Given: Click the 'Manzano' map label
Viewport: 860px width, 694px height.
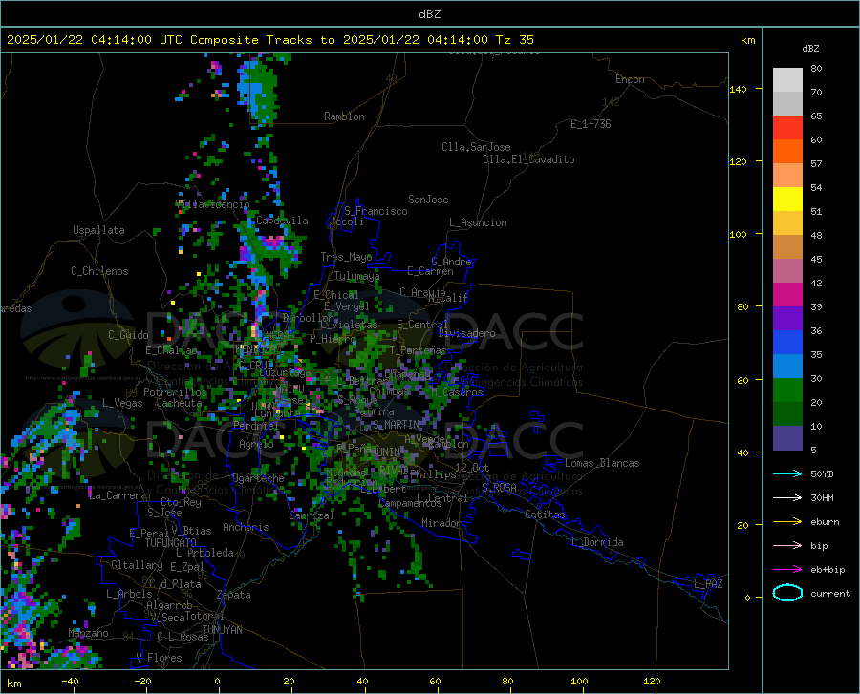Looking at the screenshot, I should [x=88, y=633].
